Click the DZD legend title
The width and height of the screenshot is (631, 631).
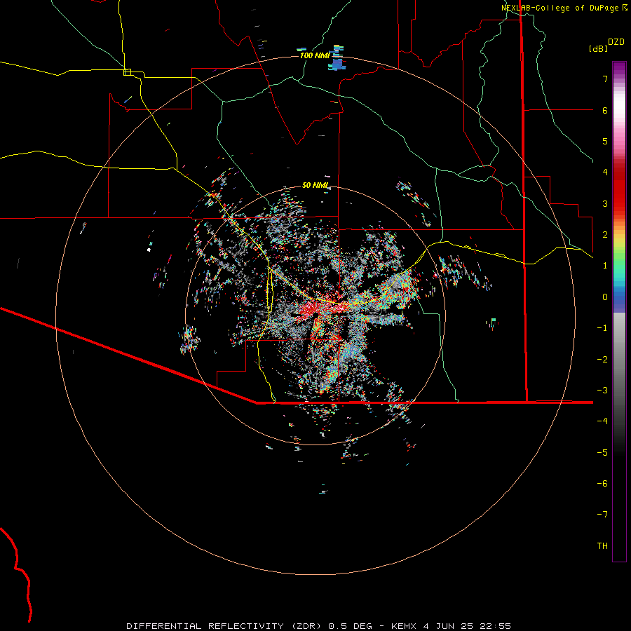[616, 42]
